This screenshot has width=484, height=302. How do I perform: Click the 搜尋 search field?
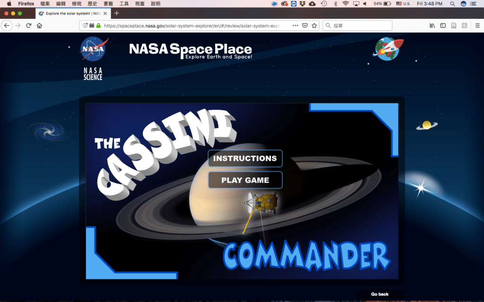pos(359,25)
